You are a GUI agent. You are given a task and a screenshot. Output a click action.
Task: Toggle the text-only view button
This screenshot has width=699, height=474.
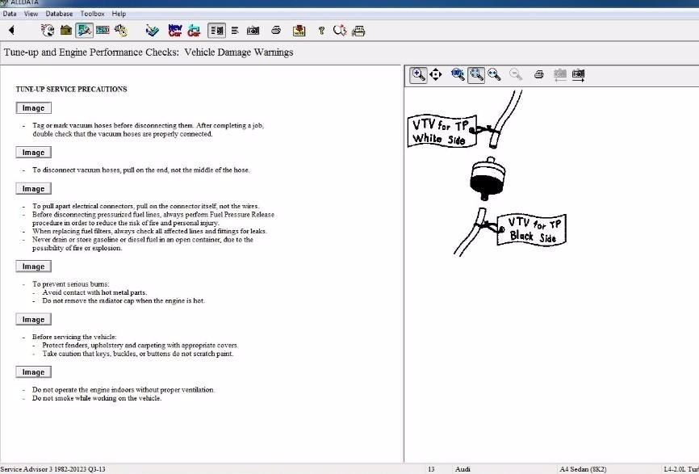tap(235, 31)
